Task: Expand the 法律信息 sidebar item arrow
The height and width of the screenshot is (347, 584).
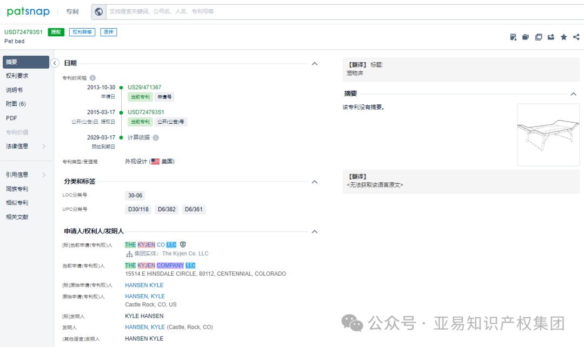Action: (x=44, y=146)
